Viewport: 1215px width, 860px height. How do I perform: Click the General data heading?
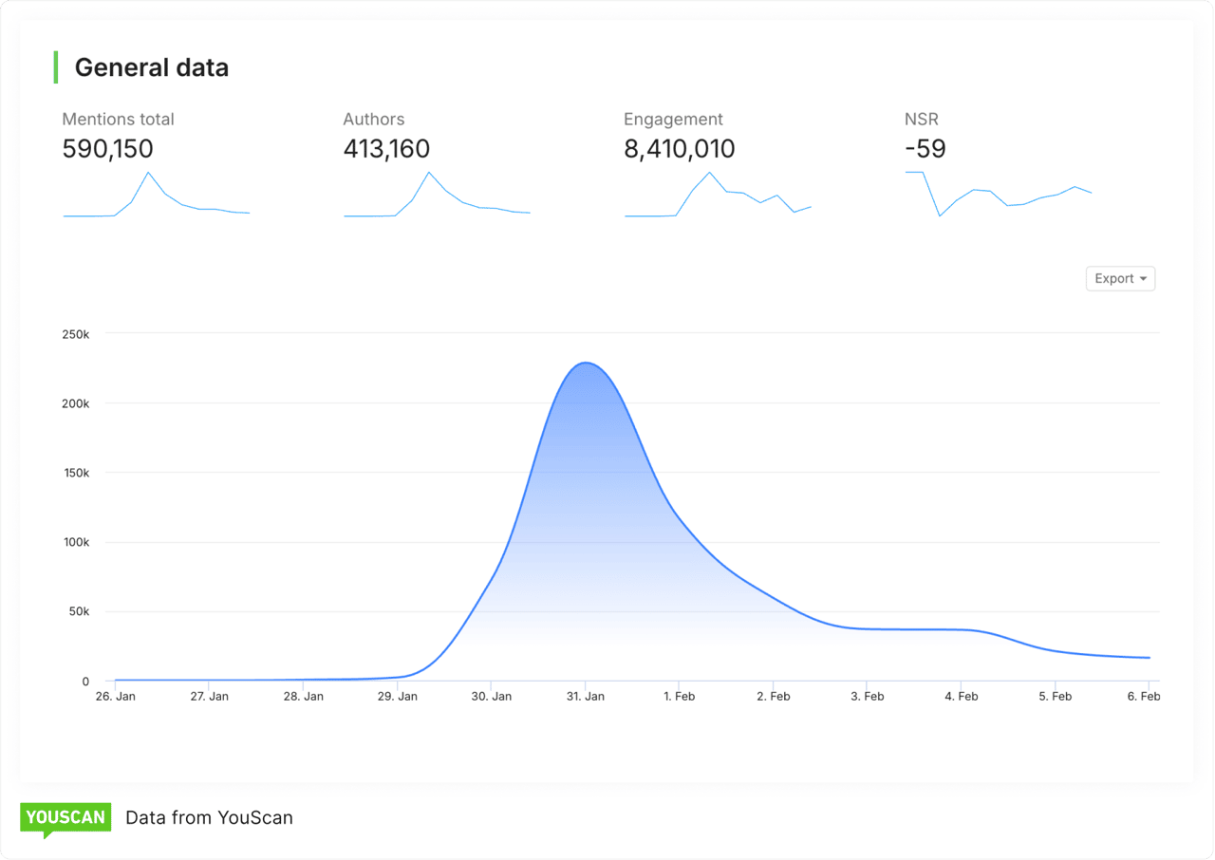point(152,67)
